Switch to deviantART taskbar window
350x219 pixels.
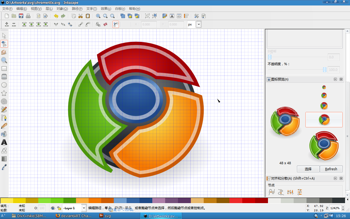(x=74, y=216)
